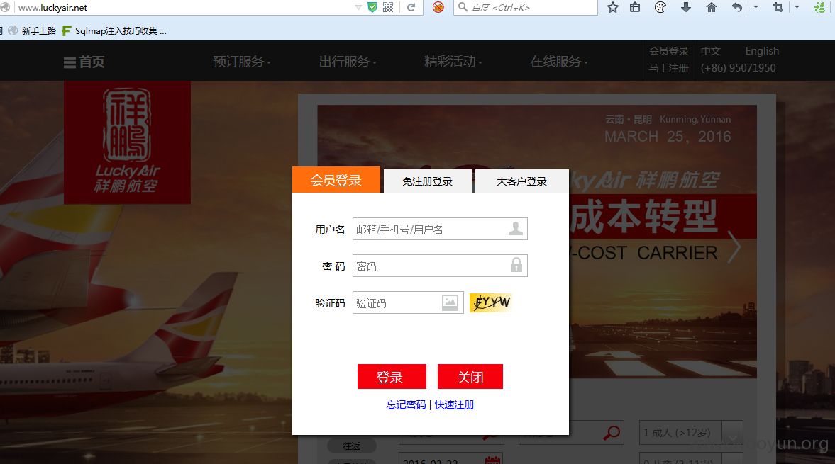
Task: Click the red search magnifier in booking form
Action: (x=612, y=433)
